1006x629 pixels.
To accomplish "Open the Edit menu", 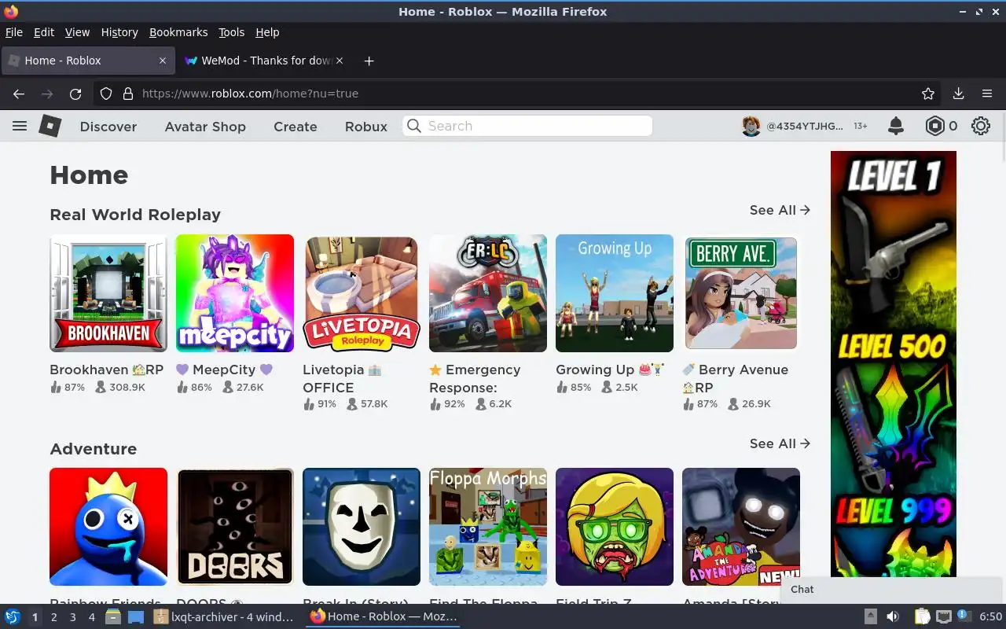I will [44, 32].
